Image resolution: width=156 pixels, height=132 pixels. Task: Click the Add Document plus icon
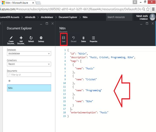[21, 38]
